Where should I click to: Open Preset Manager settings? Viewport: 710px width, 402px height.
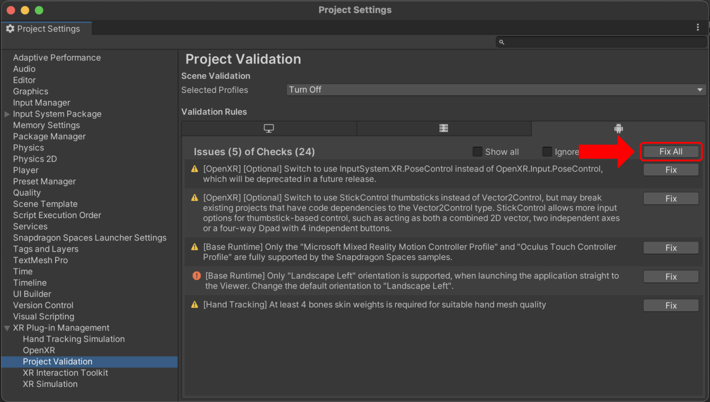tap(44, 181)
